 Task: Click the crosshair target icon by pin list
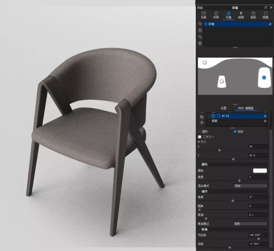coord(202,122)
